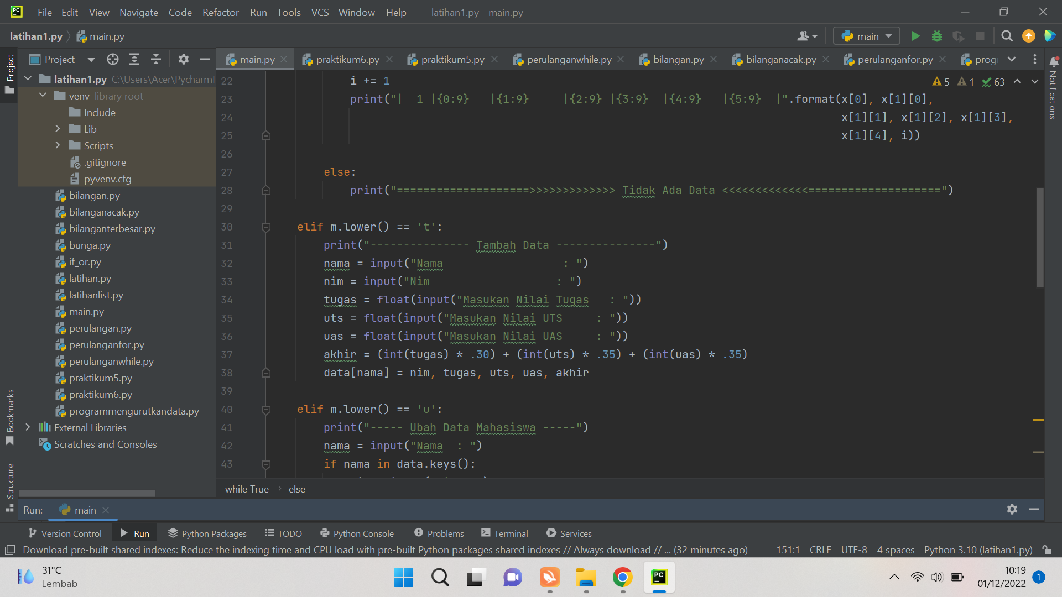Expand the Scripts folder
This screenshot has width=1062, height=597.
point(58,145)
